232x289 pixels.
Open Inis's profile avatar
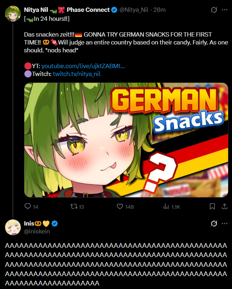tap(13, 227)
